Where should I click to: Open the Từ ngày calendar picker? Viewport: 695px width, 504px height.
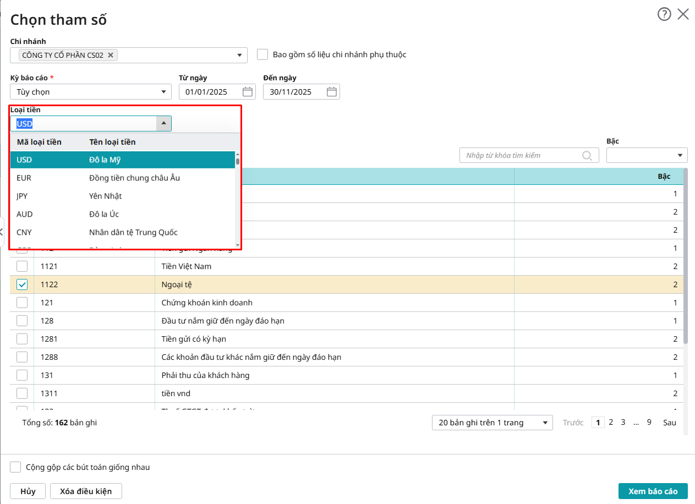[248, 92]
